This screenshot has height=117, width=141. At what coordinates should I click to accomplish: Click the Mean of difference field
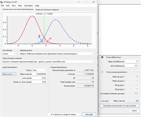(x=132, y=62)
